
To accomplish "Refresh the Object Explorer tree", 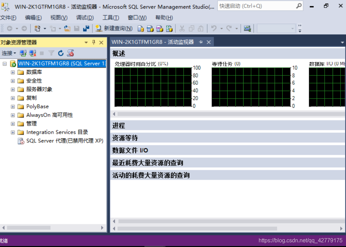I will (x=61, y=53).
